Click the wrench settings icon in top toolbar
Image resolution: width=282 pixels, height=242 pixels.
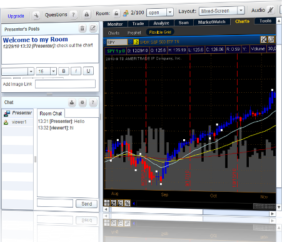pyautogui.click(x=36, y=16)
